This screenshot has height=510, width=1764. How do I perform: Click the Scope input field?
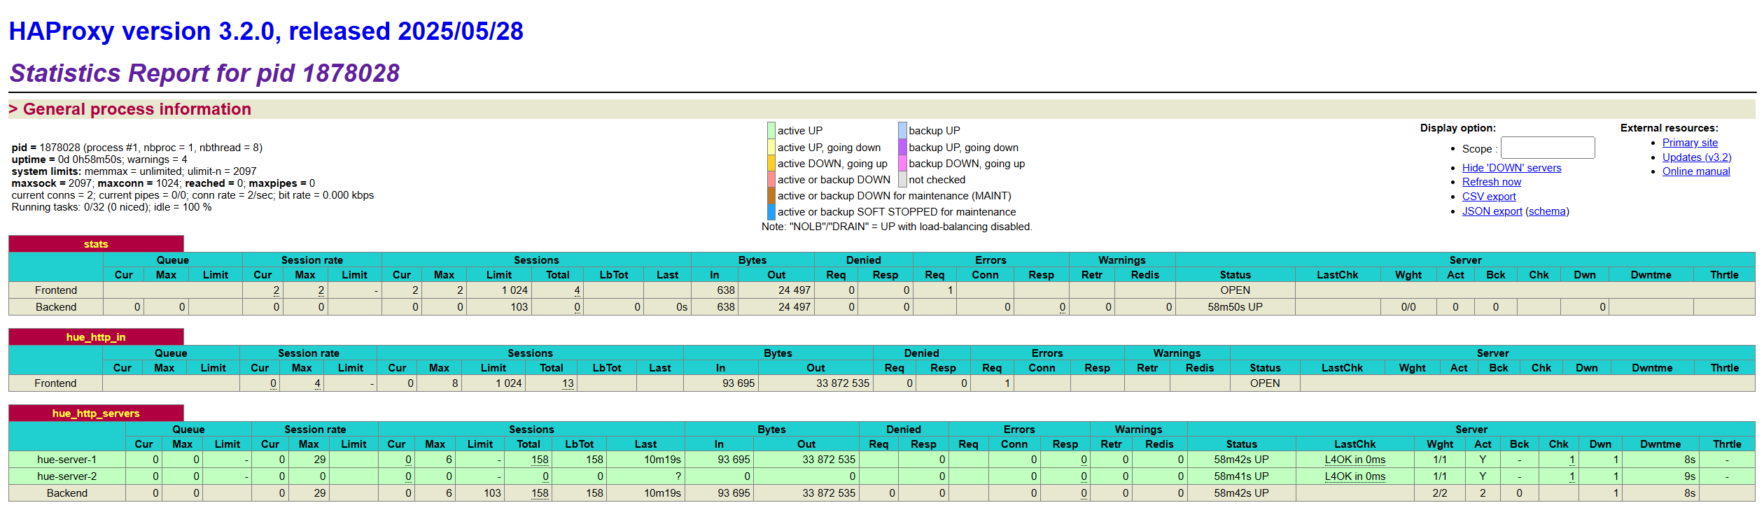1548,148
